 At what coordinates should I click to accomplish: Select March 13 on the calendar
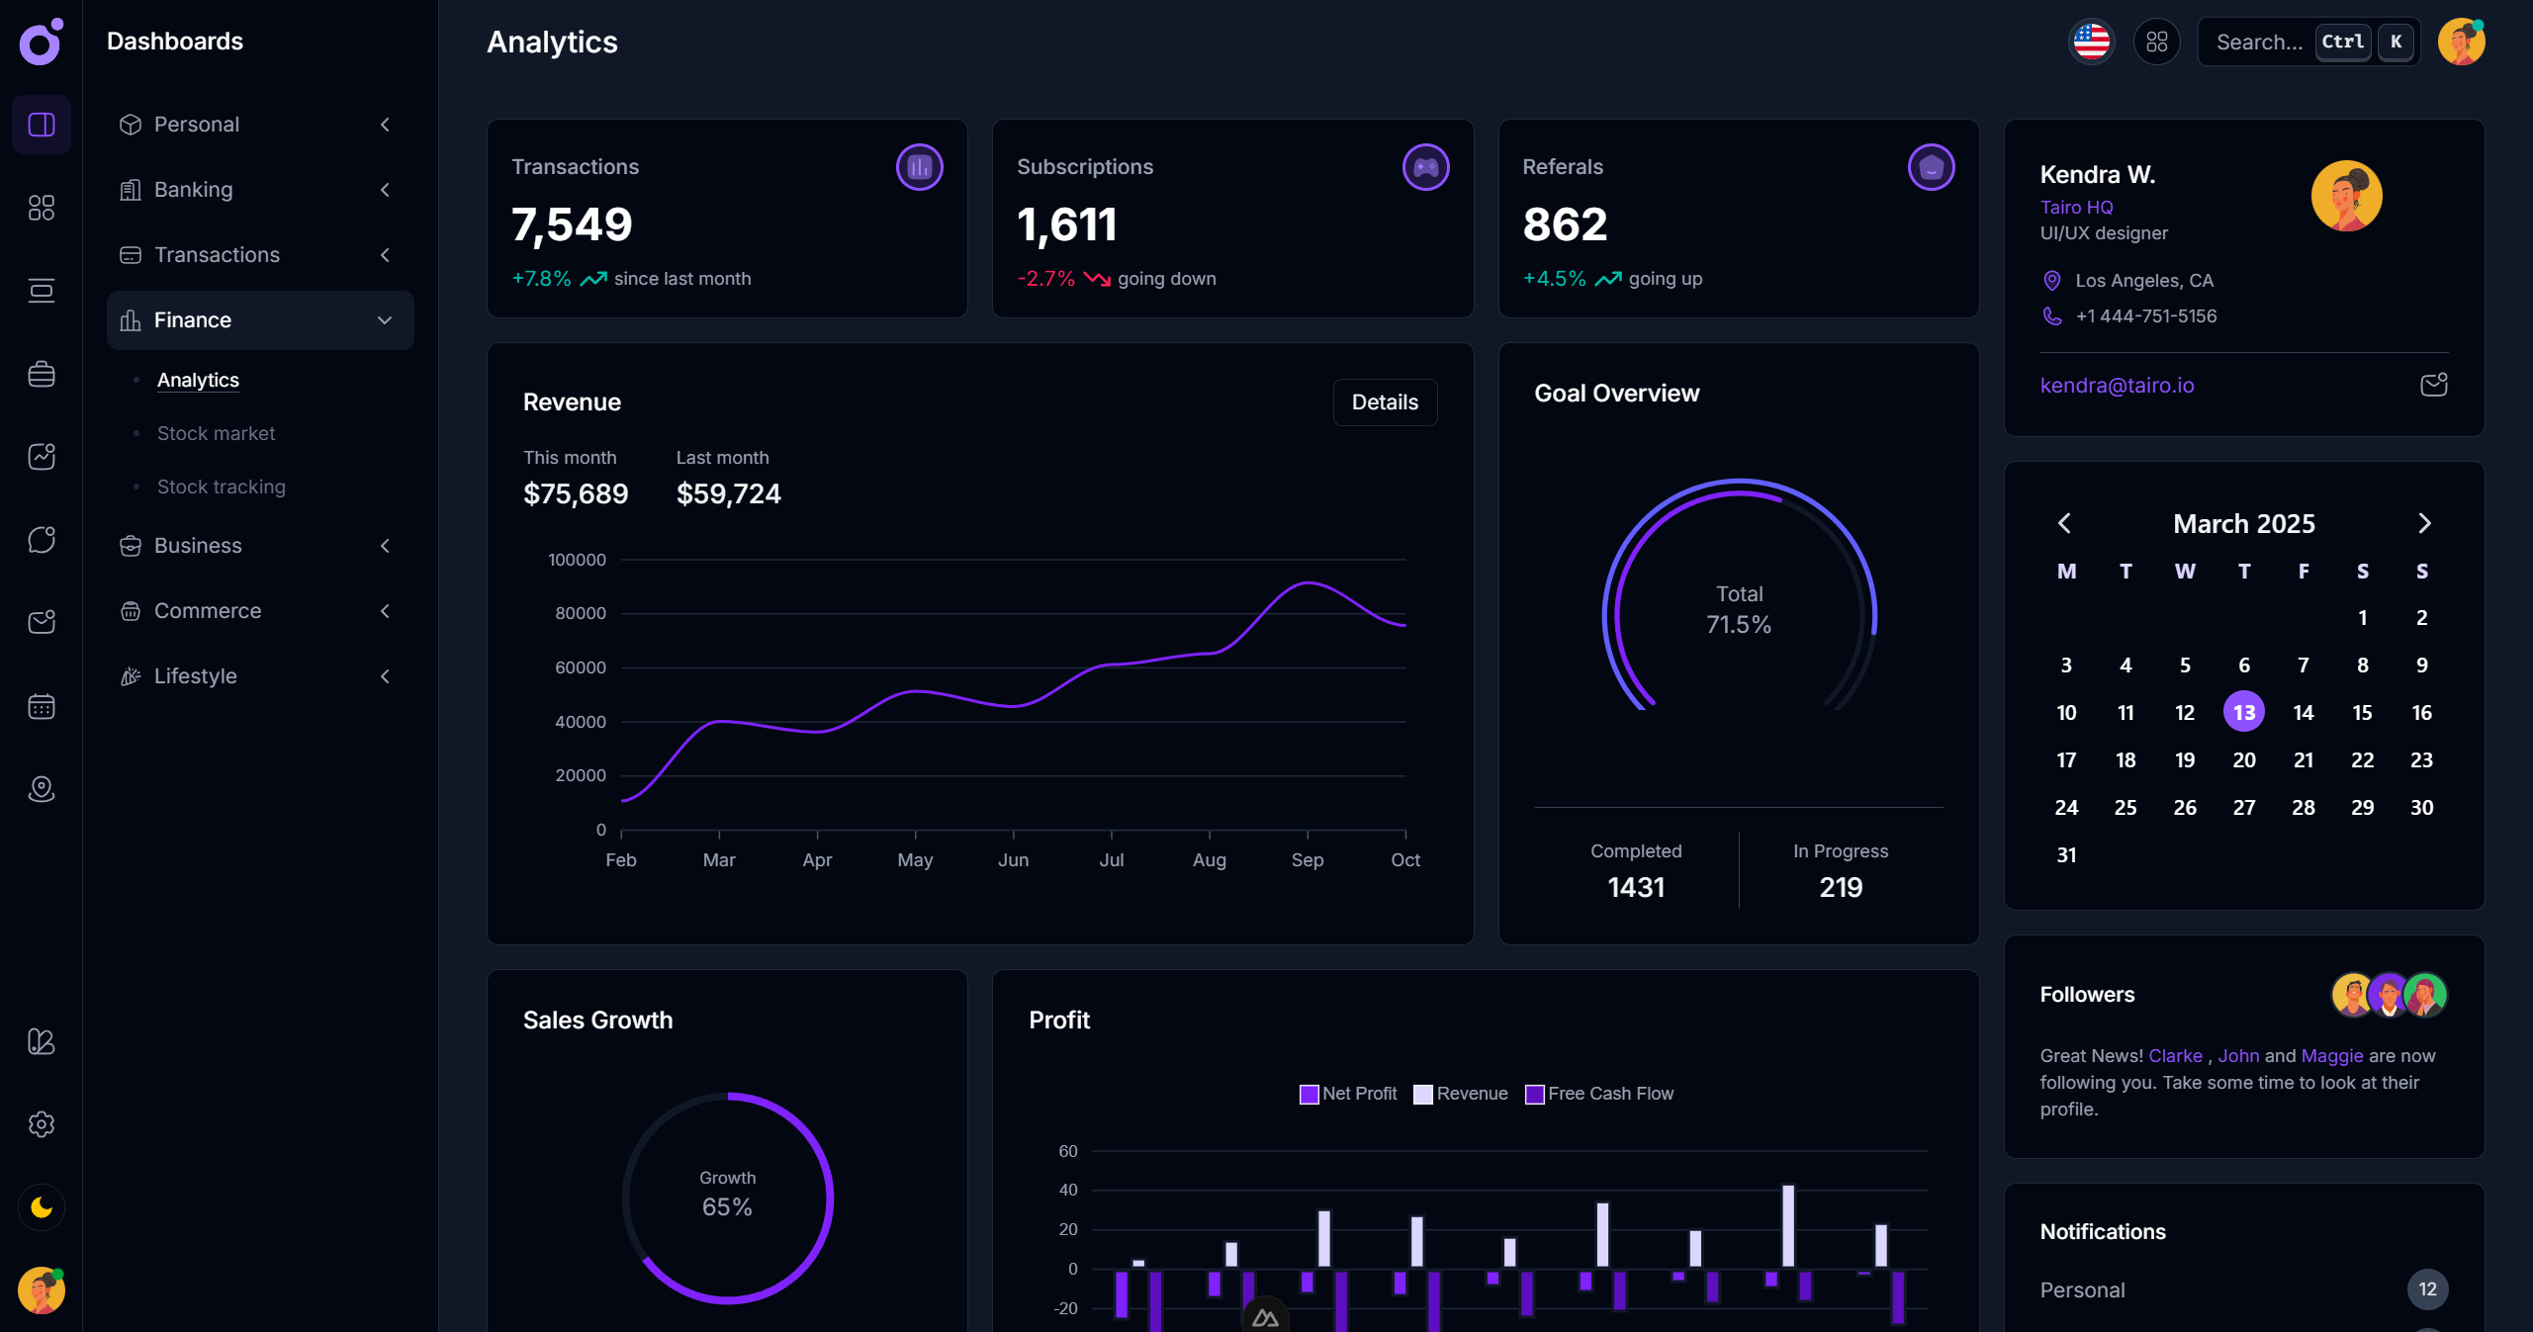[2244, 711]
